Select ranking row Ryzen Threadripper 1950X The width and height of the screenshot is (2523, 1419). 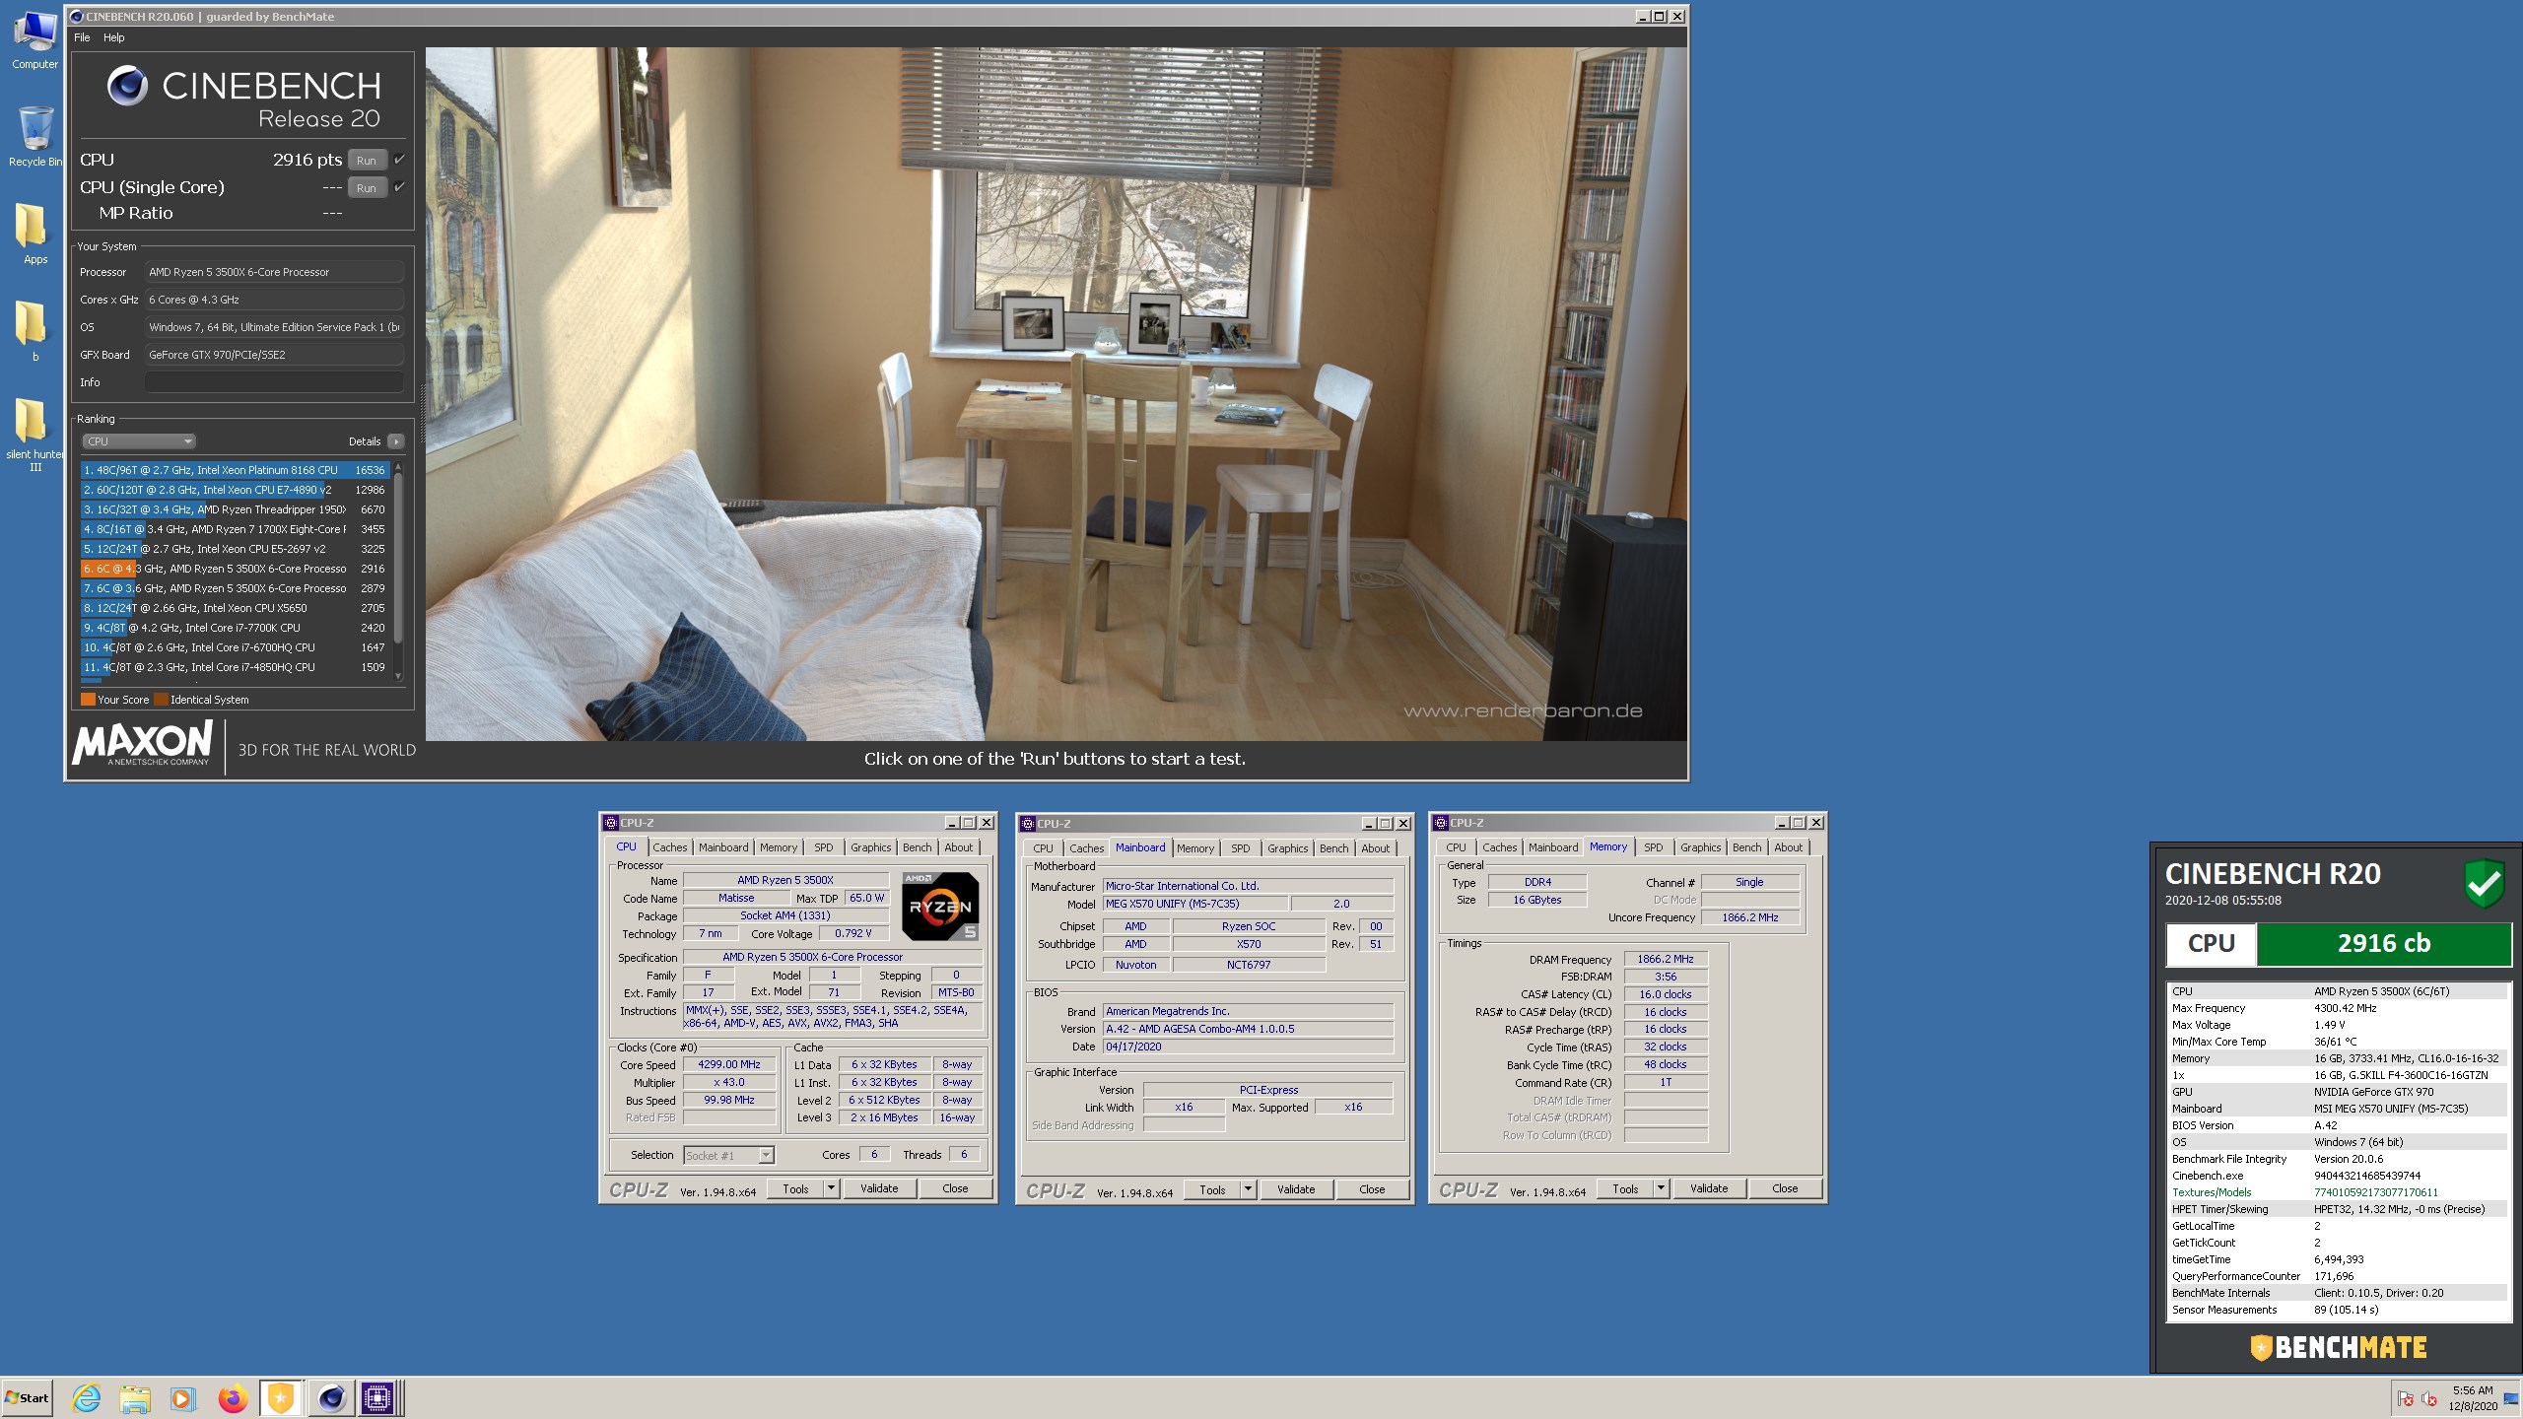pyautogui.click(x=235, y=509)
